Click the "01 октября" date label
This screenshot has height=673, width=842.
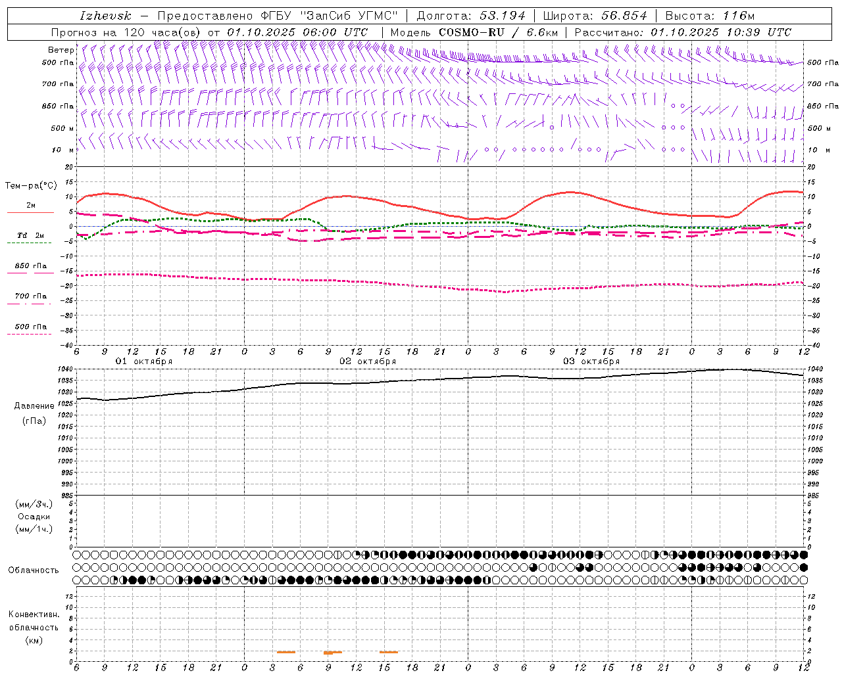(x=144, y=361)
